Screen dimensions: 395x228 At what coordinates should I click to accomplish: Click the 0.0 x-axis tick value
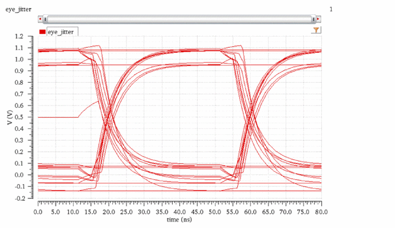[x=38, y=212]
